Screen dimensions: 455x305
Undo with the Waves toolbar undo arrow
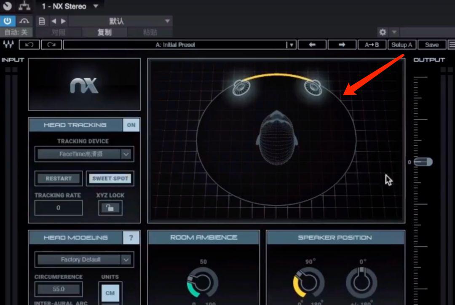(29, 45)
